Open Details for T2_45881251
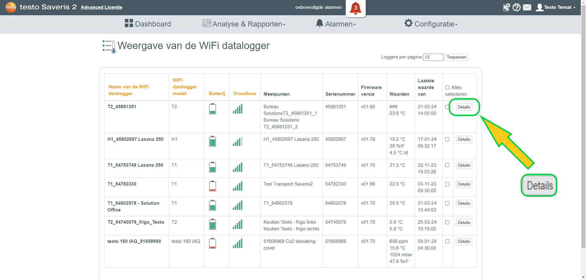 point(464,107)
